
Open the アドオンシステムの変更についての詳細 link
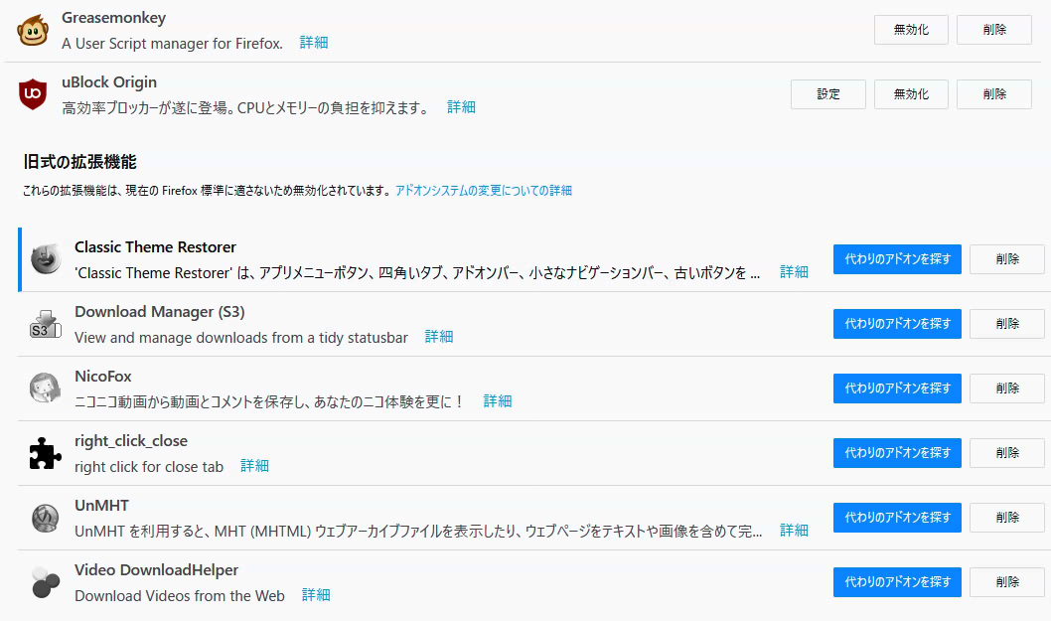point(484,191)
